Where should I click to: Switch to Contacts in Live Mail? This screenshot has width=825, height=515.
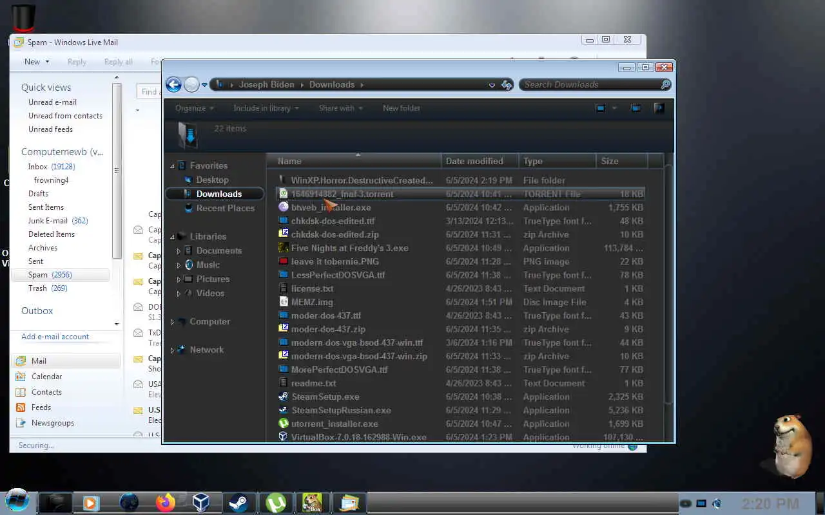(46, 392)
